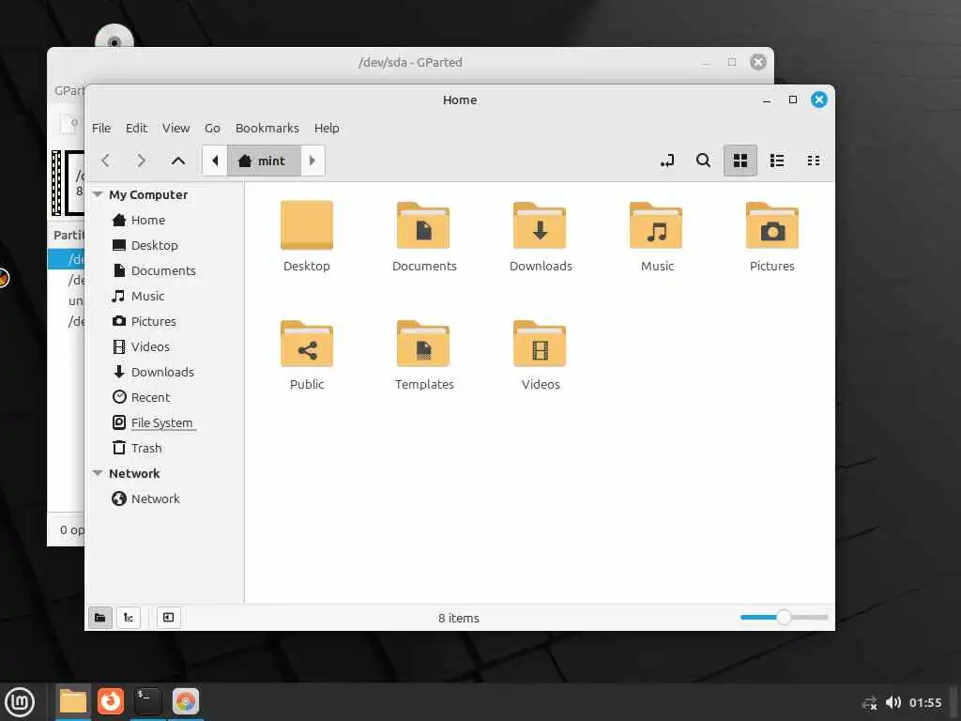Select the Public folder icon
961x721 pixels.
click(x=307, y=344)
